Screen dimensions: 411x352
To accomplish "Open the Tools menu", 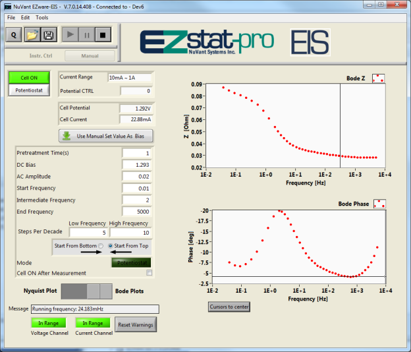I will pyautogui.click(x=42, y=18).
